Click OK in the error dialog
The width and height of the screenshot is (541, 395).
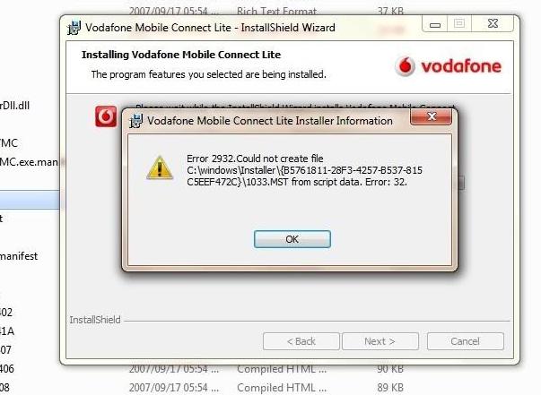tap(292, 239)
